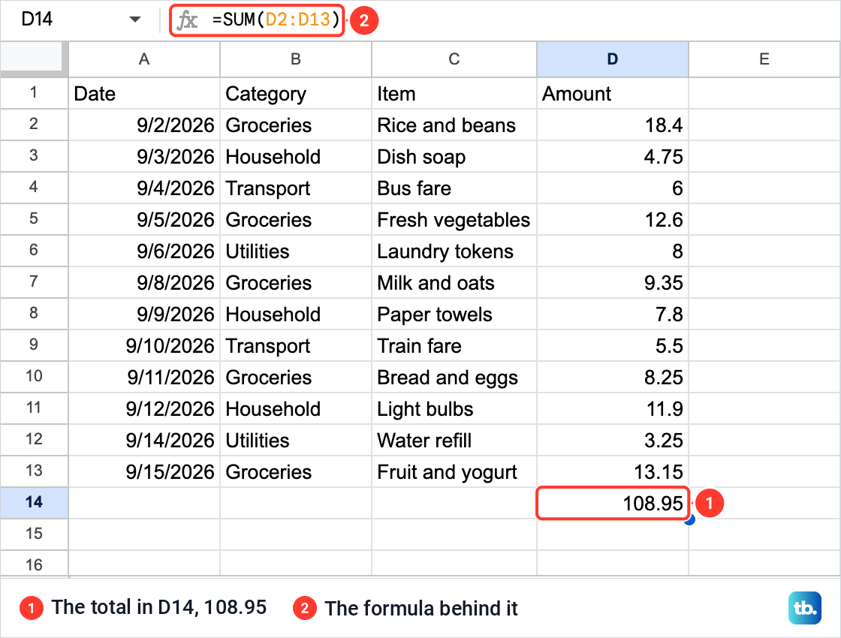Screen dimensions: 841x638
Task: Select the Light bulbs cell
Action: pos(454,408)
